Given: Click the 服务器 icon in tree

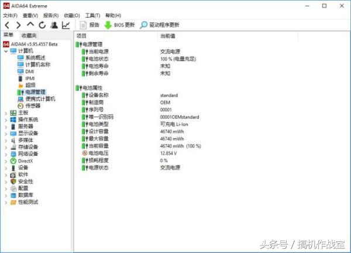Looking at the screenshot, I should coord(13,126).
